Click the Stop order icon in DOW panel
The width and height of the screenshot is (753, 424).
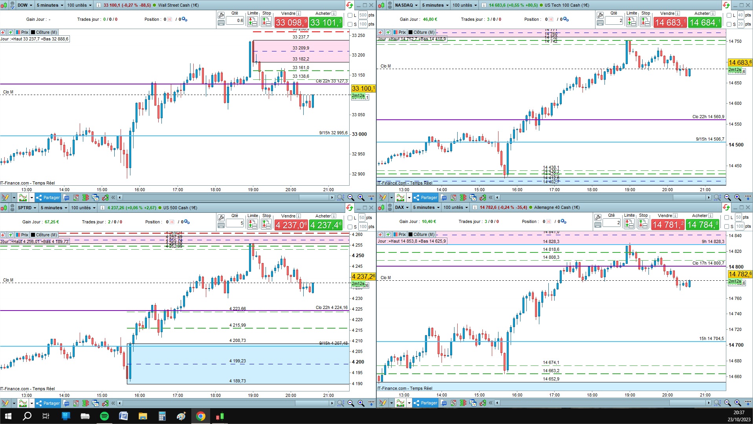[266, 22]
